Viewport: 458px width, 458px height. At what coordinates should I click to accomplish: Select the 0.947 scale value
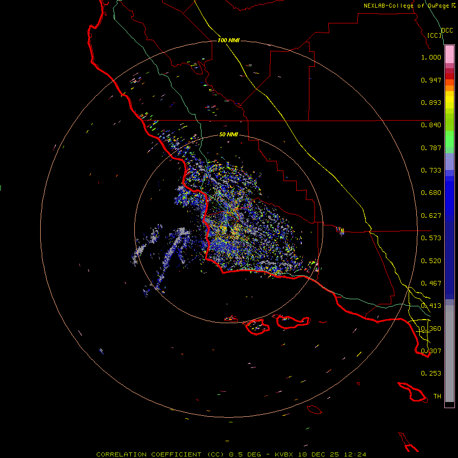click(431, 80)
